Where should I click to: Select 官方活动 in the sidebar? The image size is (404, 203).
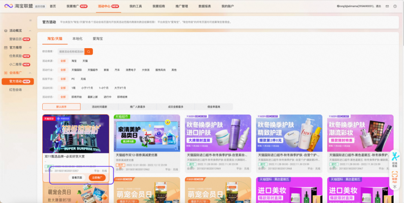click(18, 81)
